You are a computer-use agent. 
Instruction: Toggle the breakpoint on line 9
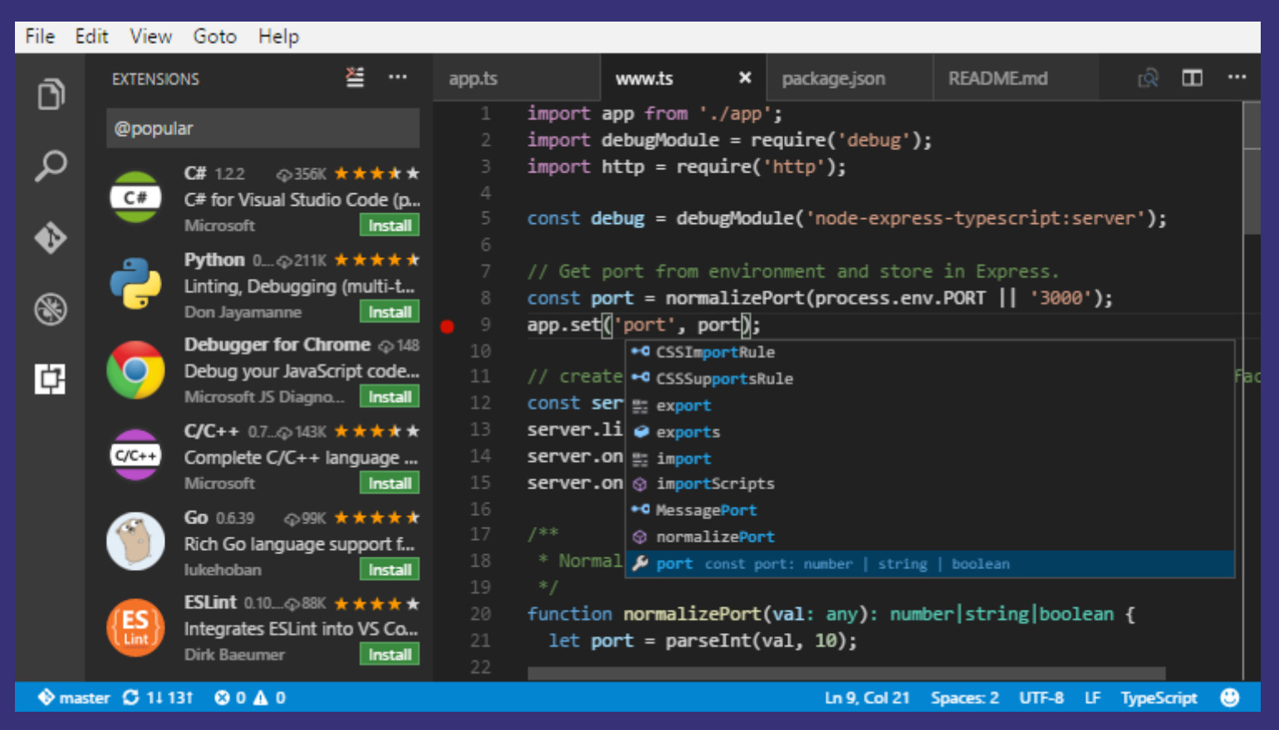tap(447, 326)
